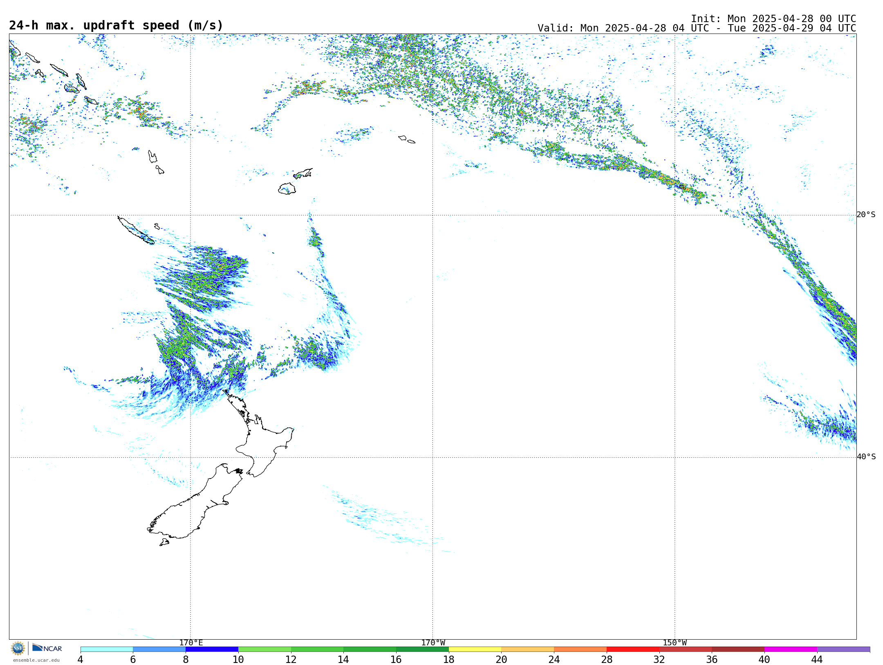Pick the purple above-44 colorbar segment
The width and height of the screenshot is (883, 665).
844,649
